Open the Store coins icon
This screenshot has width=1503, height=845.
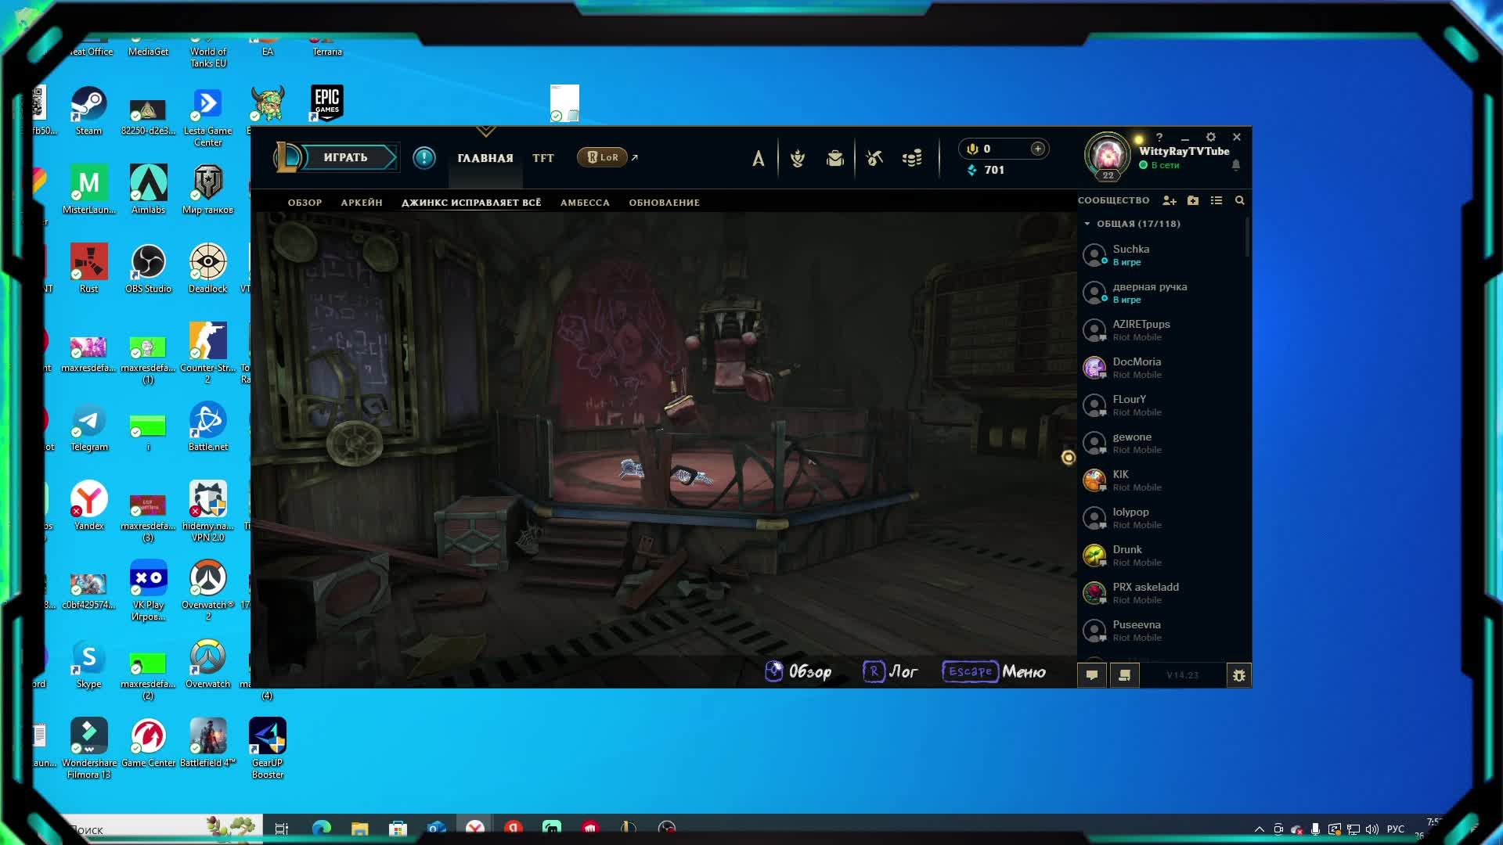click(x=912, y=158)
